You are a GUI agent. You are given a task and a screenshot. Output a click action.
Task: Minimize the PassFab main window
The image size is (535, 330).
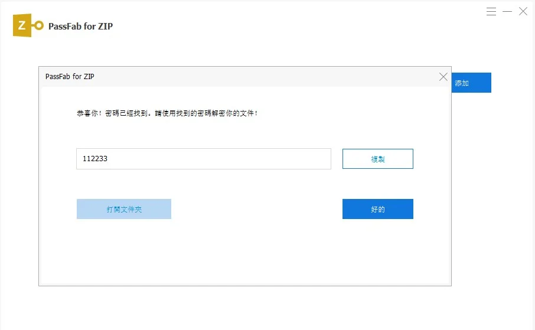[x=507, y=12]
